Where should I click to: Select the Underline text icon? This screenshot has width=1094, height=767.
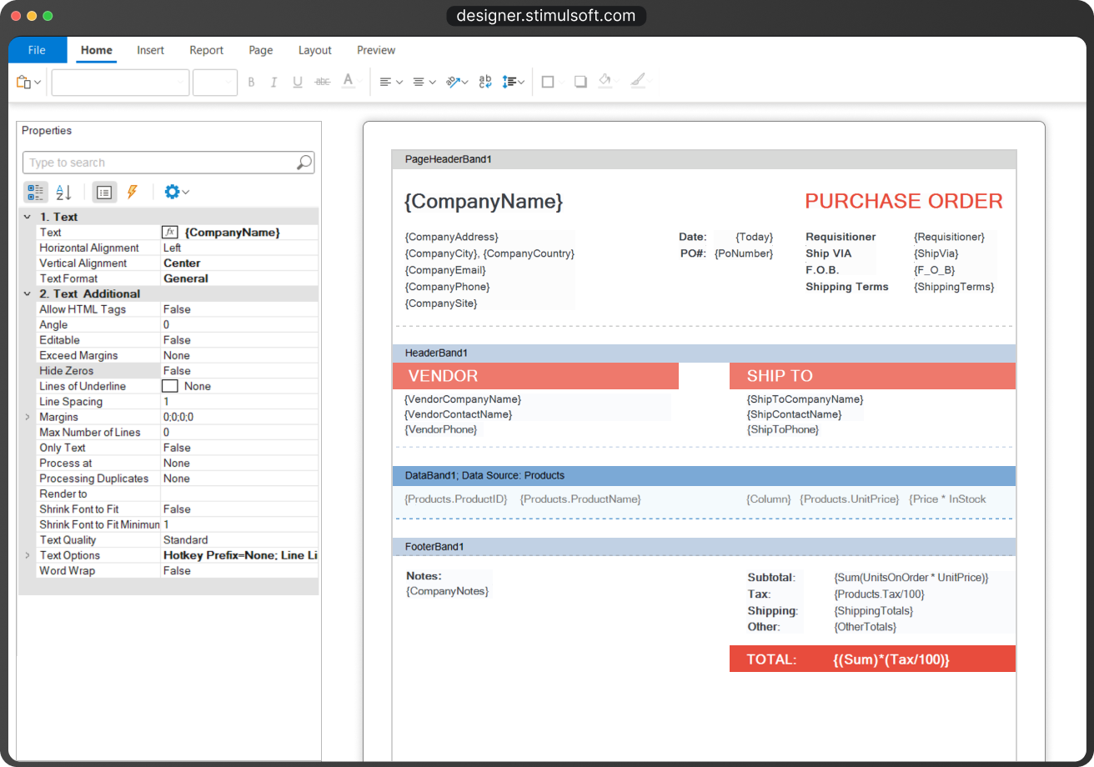[x=298, y=82]
